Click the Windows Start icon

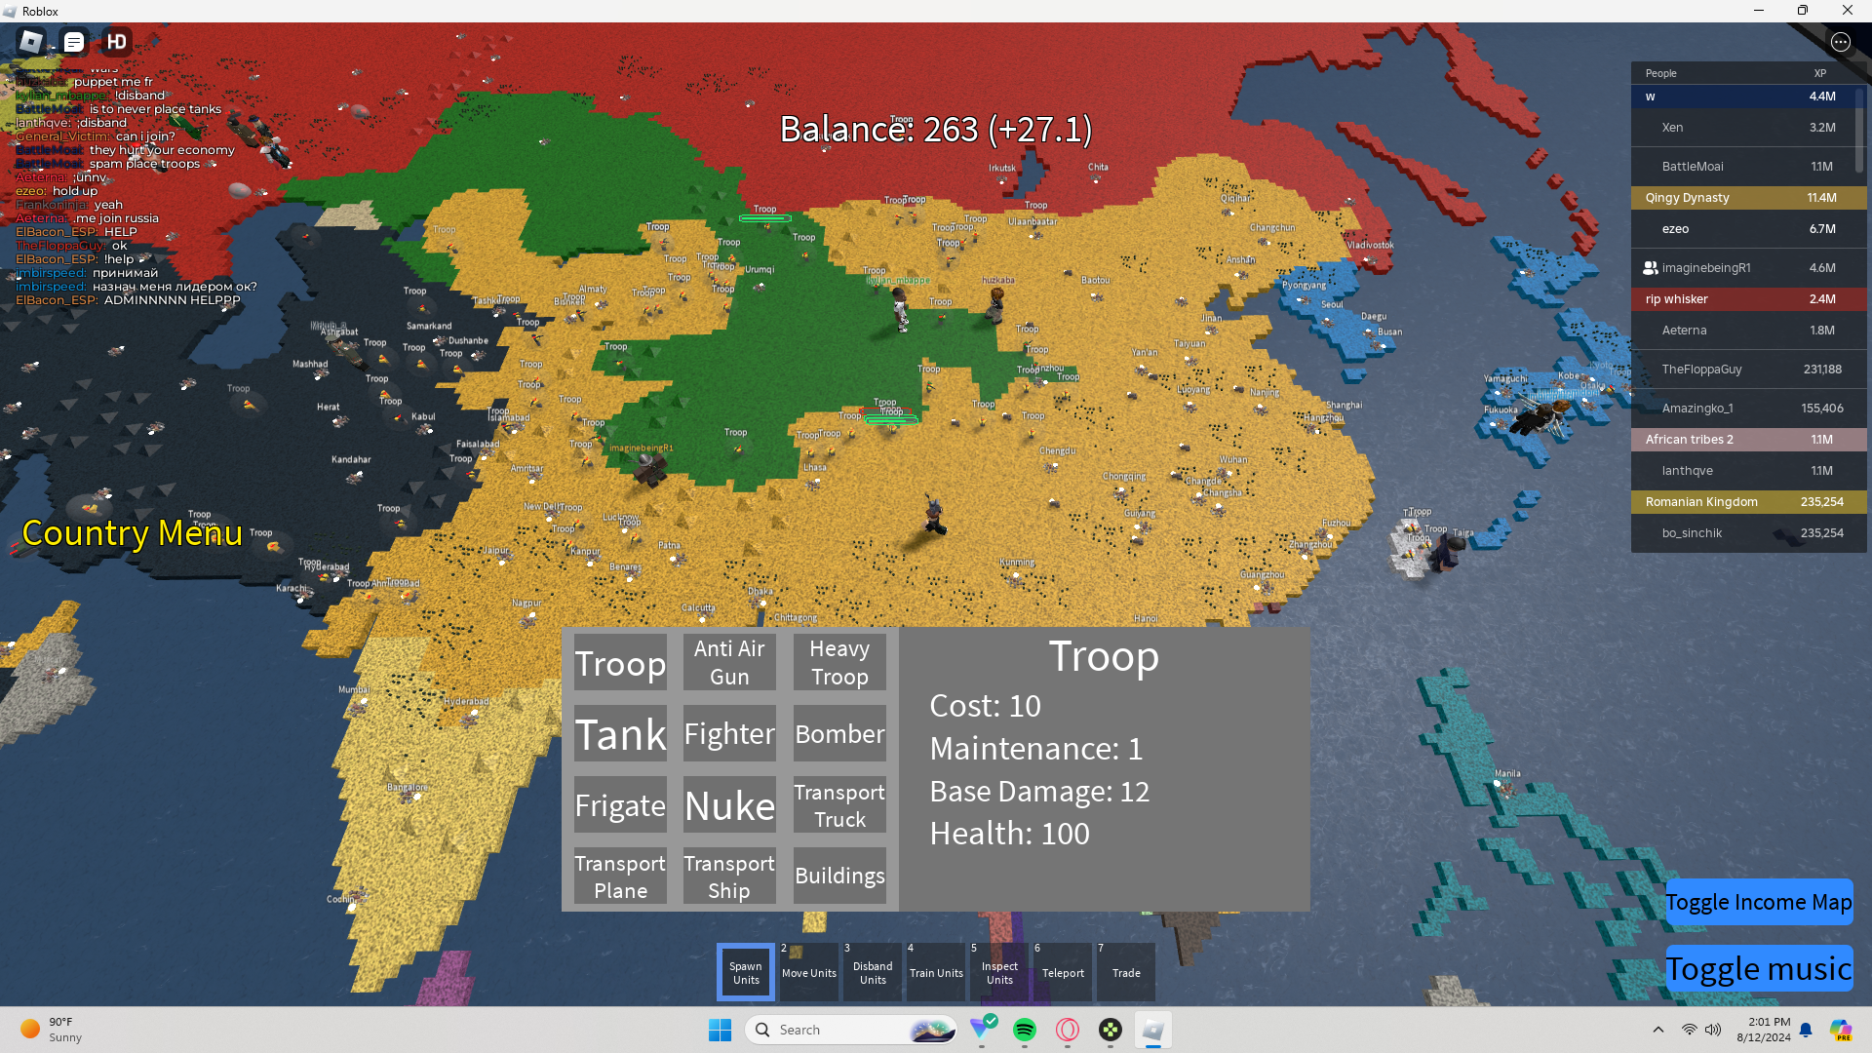[x=720, y=1030]
